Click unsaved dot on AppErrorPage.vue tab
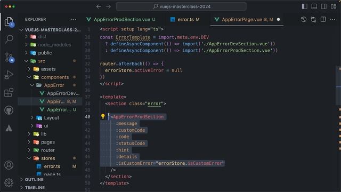The image size is (341, 192). [x=278, y=19]
